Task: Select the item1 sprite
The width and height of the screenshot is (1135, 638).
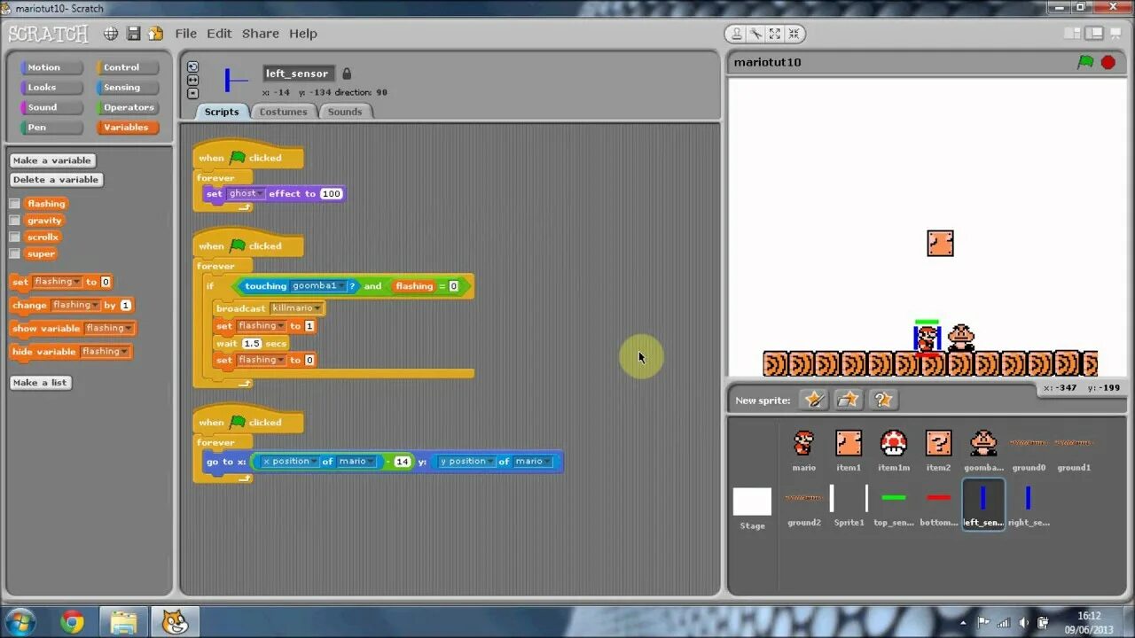Action: coord(849,449)
